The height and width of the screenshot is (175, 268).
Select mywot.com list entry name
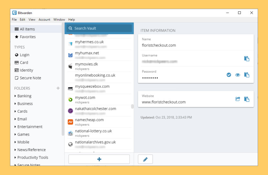click(85, 98)
